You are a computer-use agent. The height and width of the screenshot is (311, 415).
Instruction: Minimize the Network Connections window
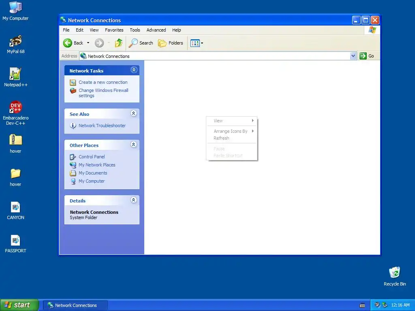click(356, 20)
